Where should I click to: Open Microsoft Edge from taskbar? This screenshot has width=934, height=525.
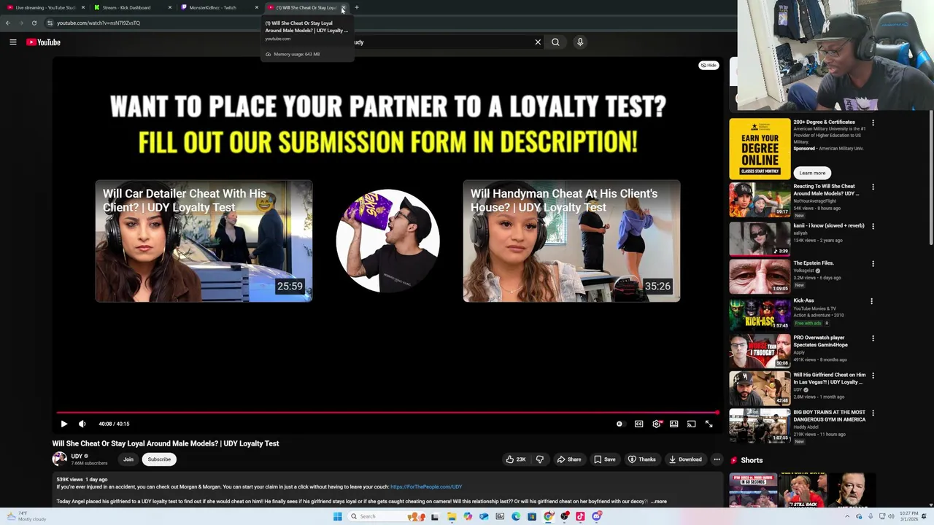point(516,516)
